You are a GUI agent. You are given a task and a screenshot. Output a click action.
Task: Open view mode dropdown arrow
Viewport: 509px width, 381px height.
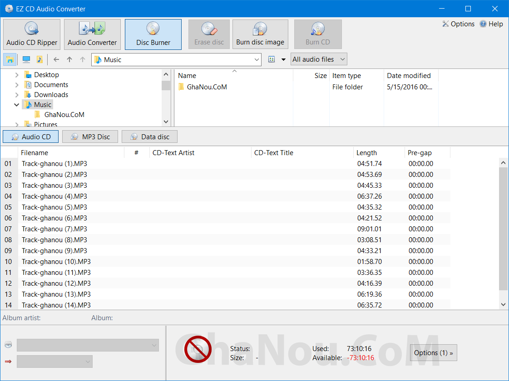[x=283, y=60]
